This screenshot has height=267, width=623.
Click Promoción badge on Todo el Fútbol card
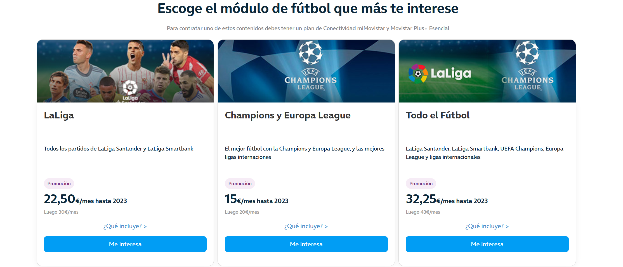421,183
